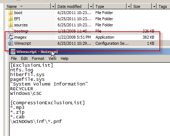Place cursor on *.cab line

[x=17, y=117]
